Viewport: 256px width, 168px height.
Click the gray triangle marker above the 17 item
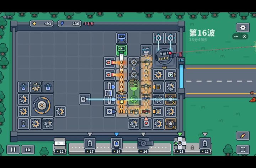tap(90, 134)
